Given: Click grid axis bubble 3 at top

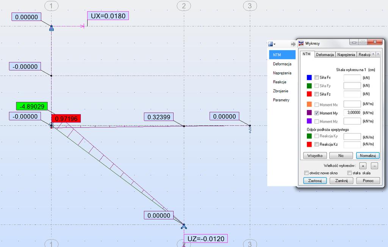Looking at the screenshot, I should (250, 6).
